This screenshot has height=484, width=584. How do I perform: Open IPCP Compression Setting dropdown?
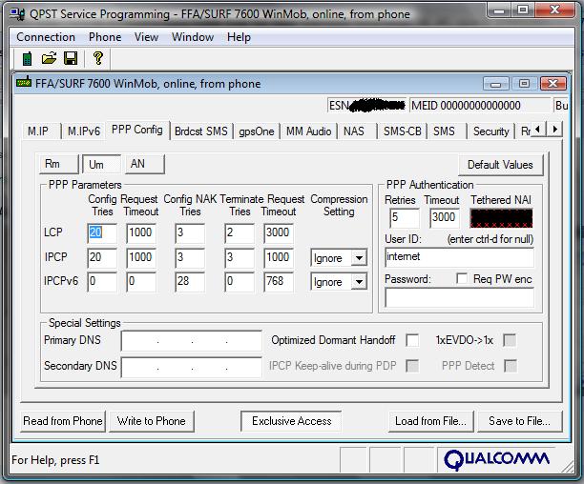(x=359, y=257)
